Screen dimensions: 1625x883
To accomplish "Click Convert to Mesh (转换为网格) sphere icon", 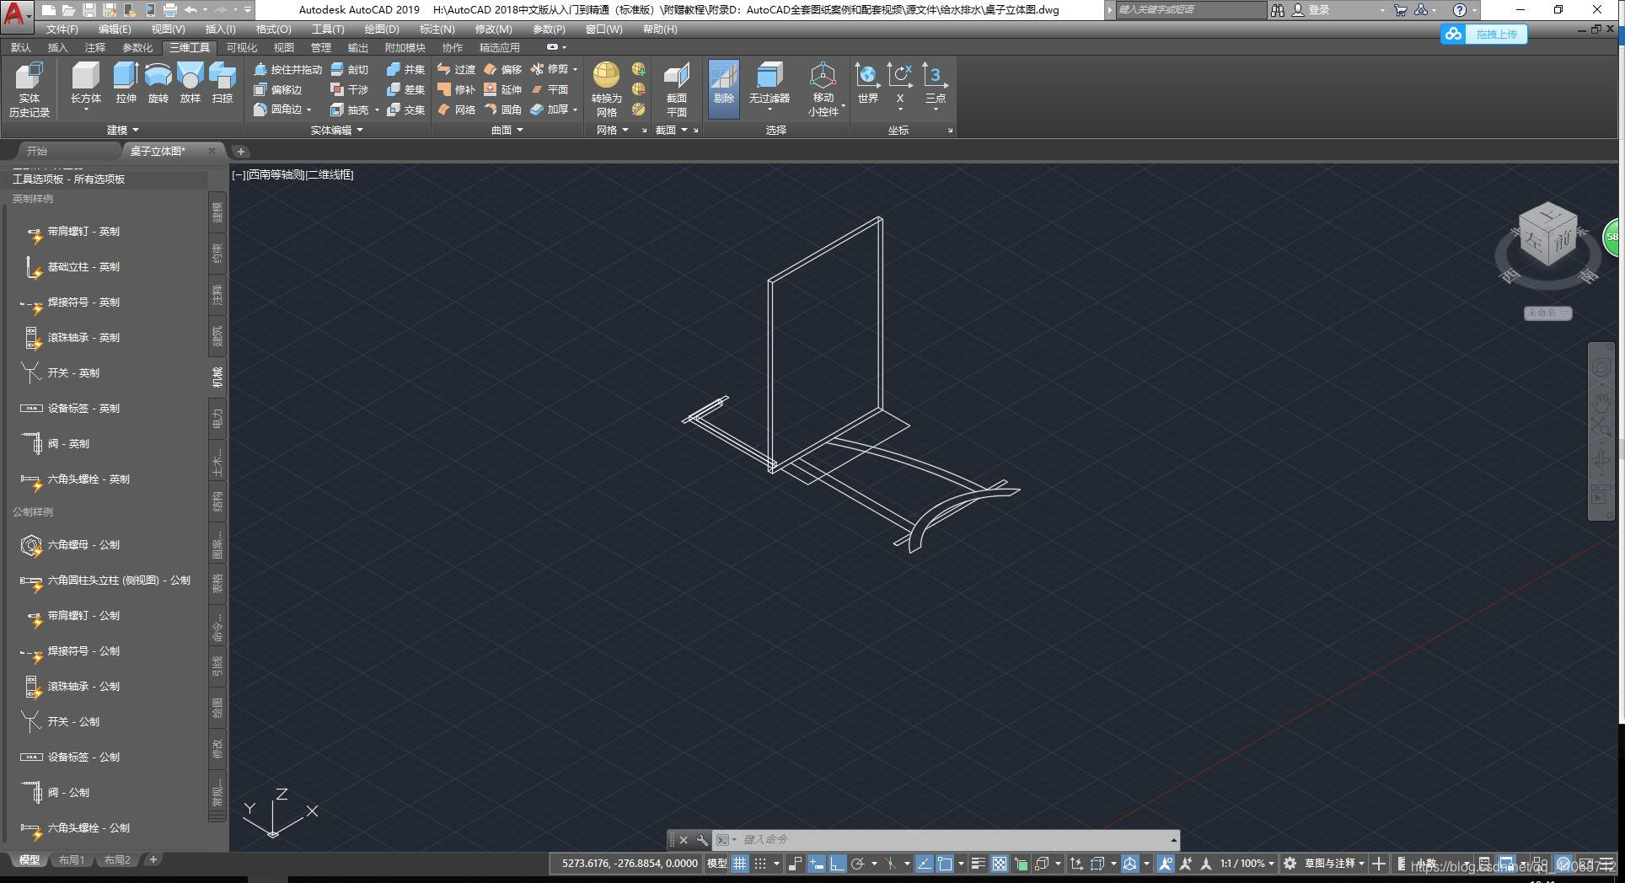I will (606, 75).
